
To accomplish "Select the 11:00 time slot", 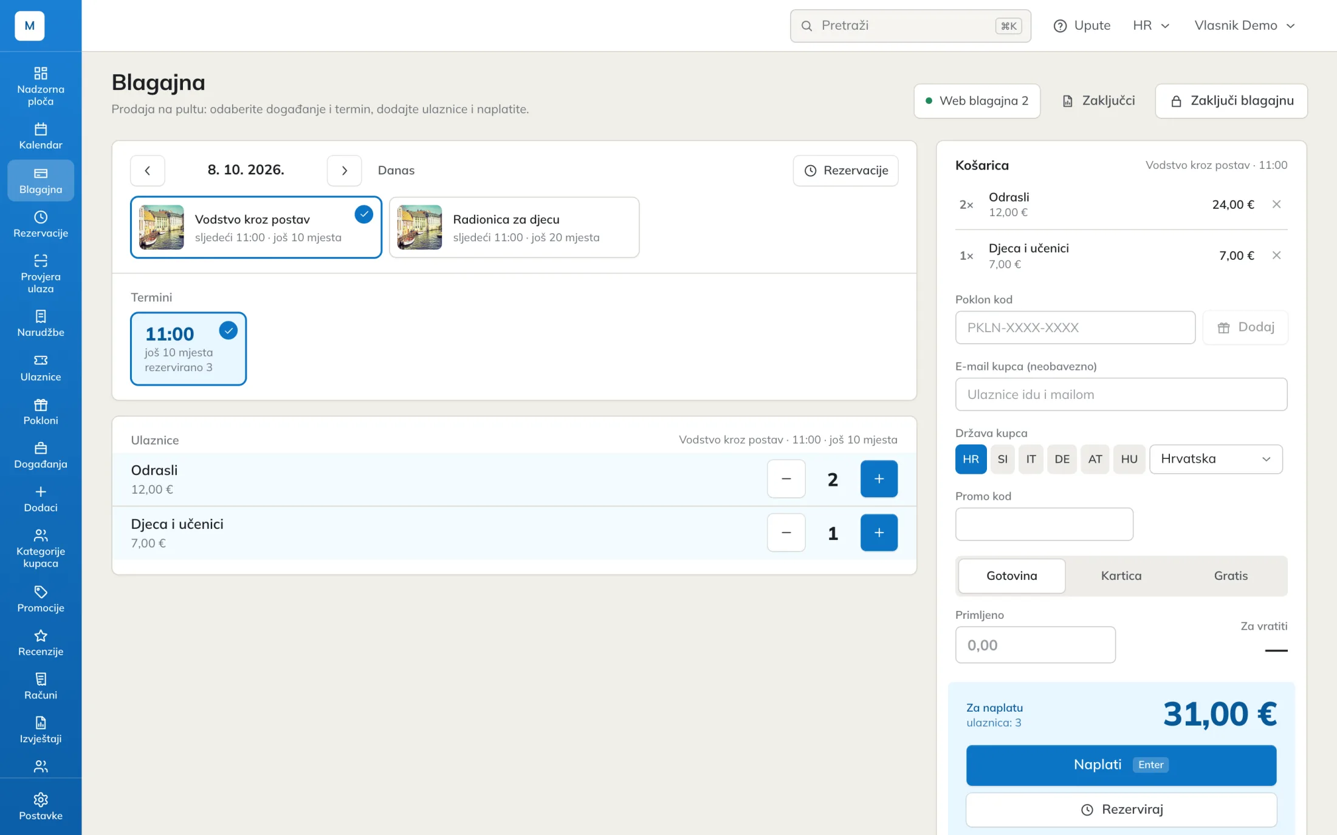I will (x=188, y=349).
